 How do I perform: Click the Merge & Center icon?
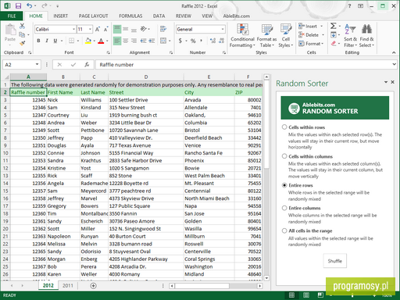coord(163,41)
